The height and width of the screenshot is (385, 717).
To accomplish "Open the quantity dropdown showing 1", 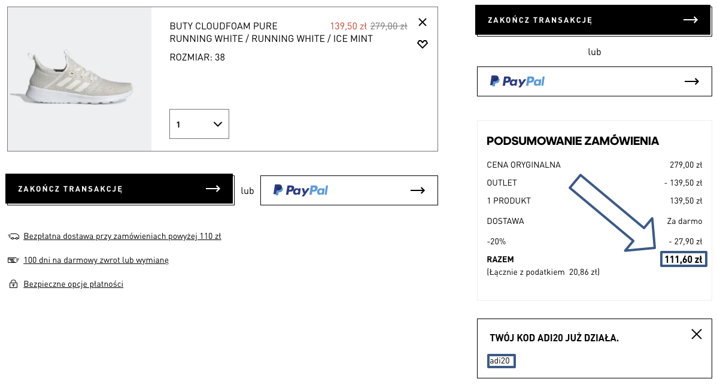I will pos(199,124).
